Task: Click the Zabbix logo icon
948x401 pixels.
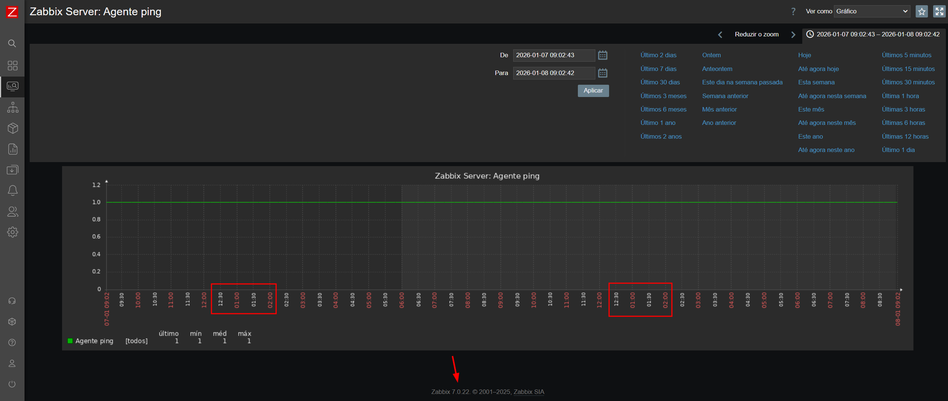Action: coord(12,12)
